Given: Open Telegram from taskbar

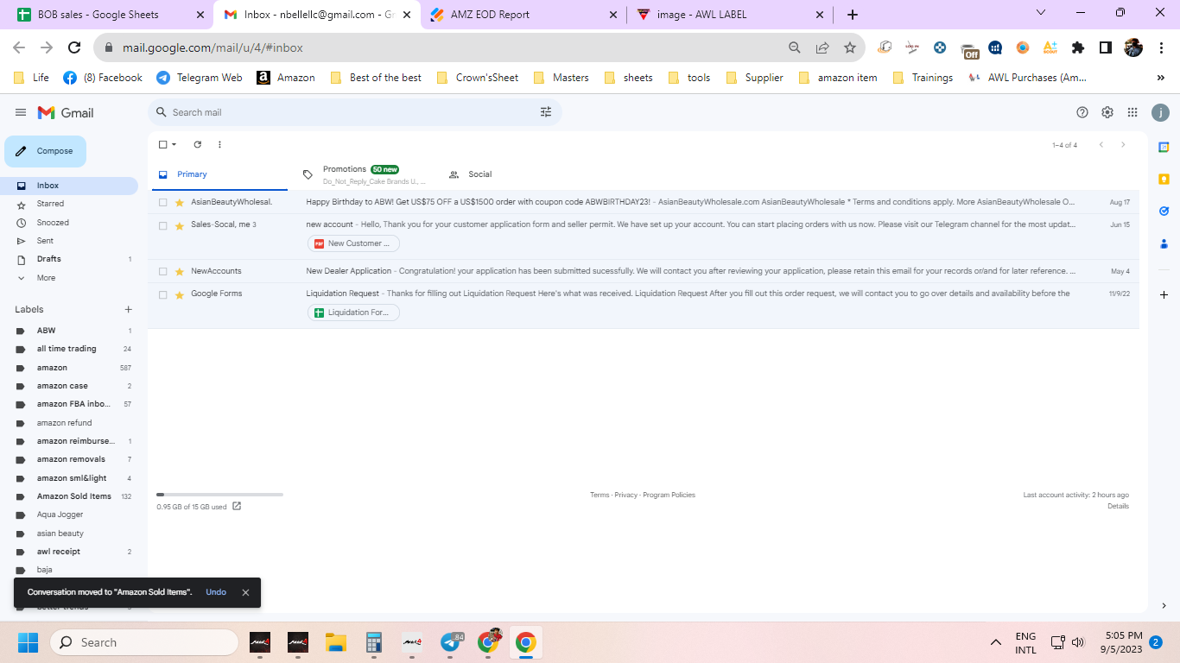Looking at the screenshot, I should (x=451, y=642).
